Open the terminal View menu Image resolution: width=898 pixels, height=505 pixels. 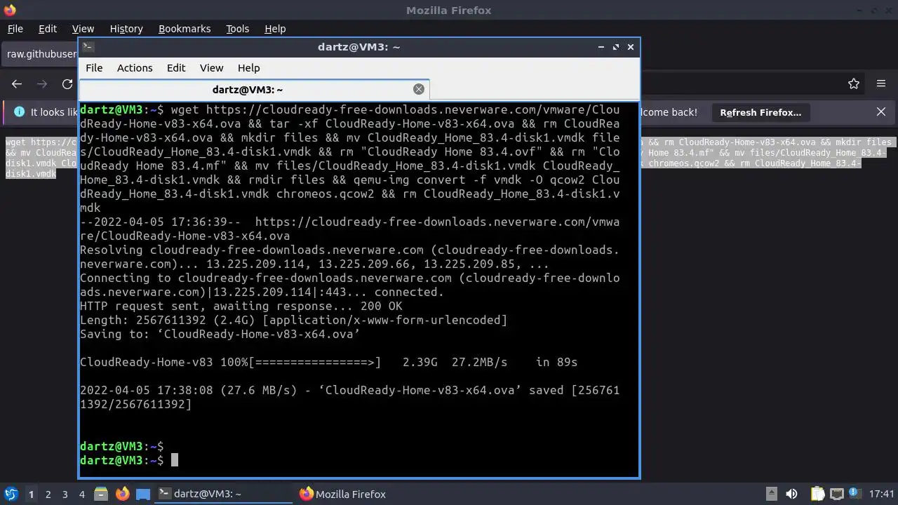pyautogui.click(x=211, y=68)
